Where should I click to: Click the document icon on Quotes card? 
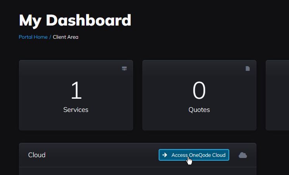pos(247,69)
